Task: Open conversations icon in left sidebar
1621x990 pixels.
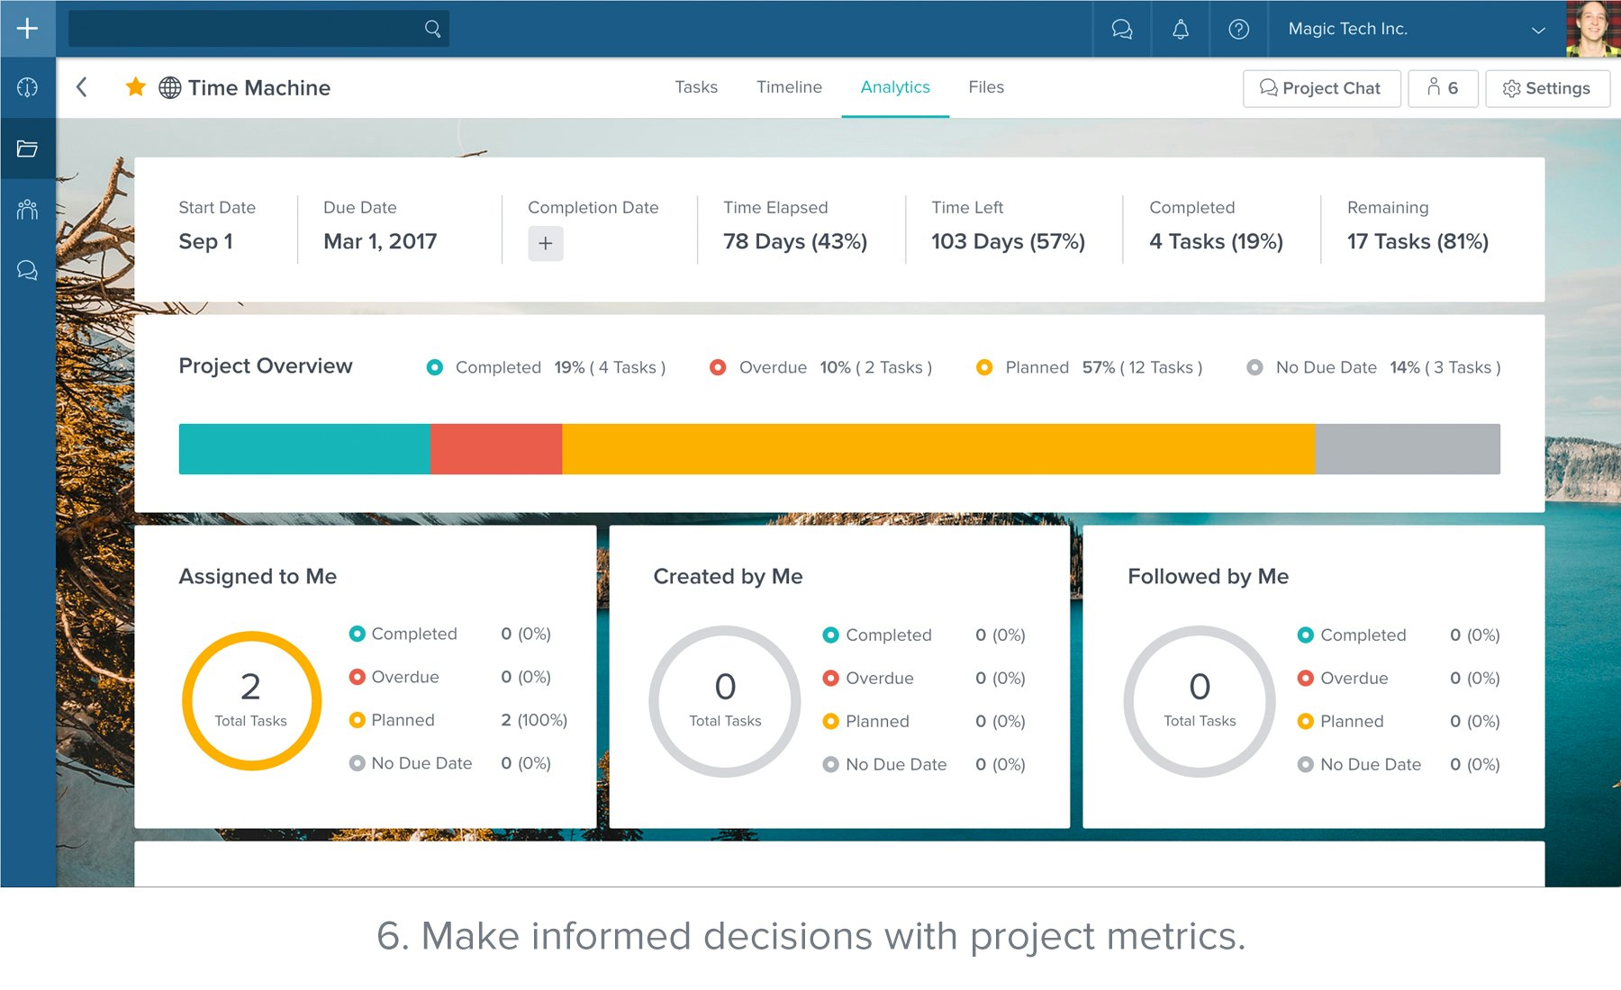Action: [27, 270]
